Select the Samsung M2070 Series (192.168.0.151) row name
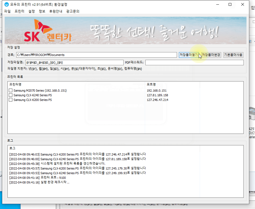Viewport: 255px width, 209px height. tap(40, 91)
